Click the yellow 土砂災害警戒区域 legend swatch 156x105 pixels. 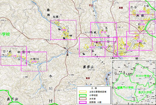[x=83, y=92]
